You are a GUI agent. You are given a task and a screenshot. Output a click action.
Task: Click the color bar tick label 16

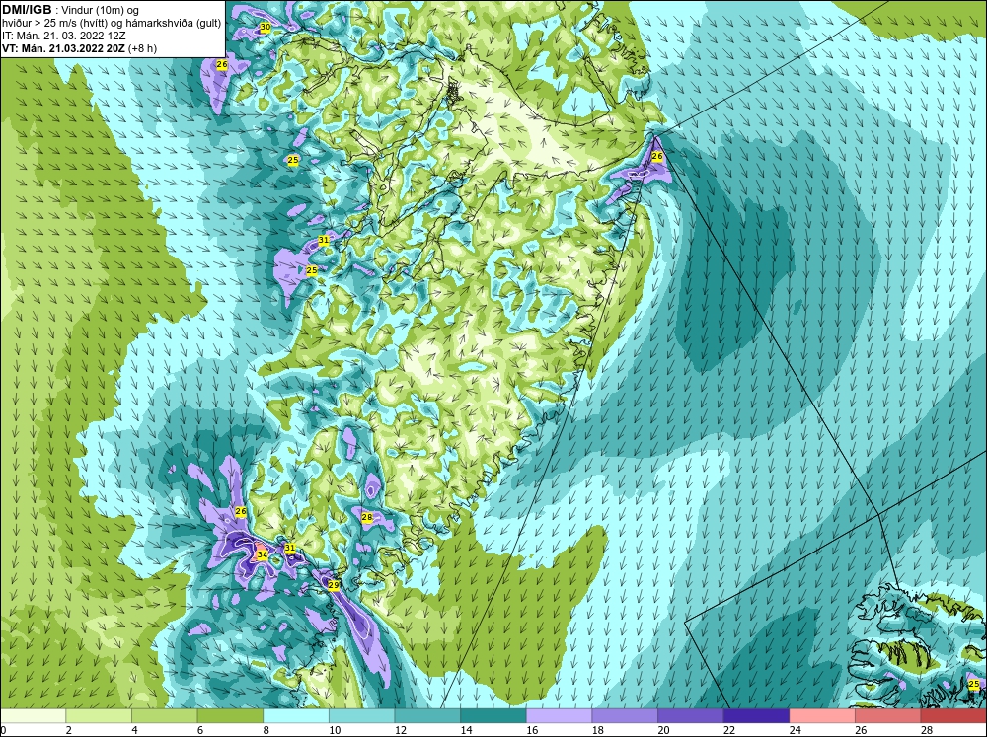tap(531, 730)
